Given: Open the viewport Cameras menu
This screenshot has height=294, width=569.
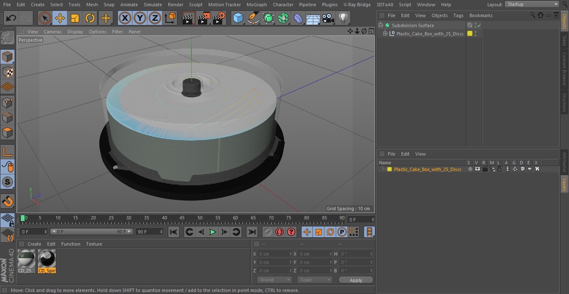Looking at the screenshot, I should 52,32.
